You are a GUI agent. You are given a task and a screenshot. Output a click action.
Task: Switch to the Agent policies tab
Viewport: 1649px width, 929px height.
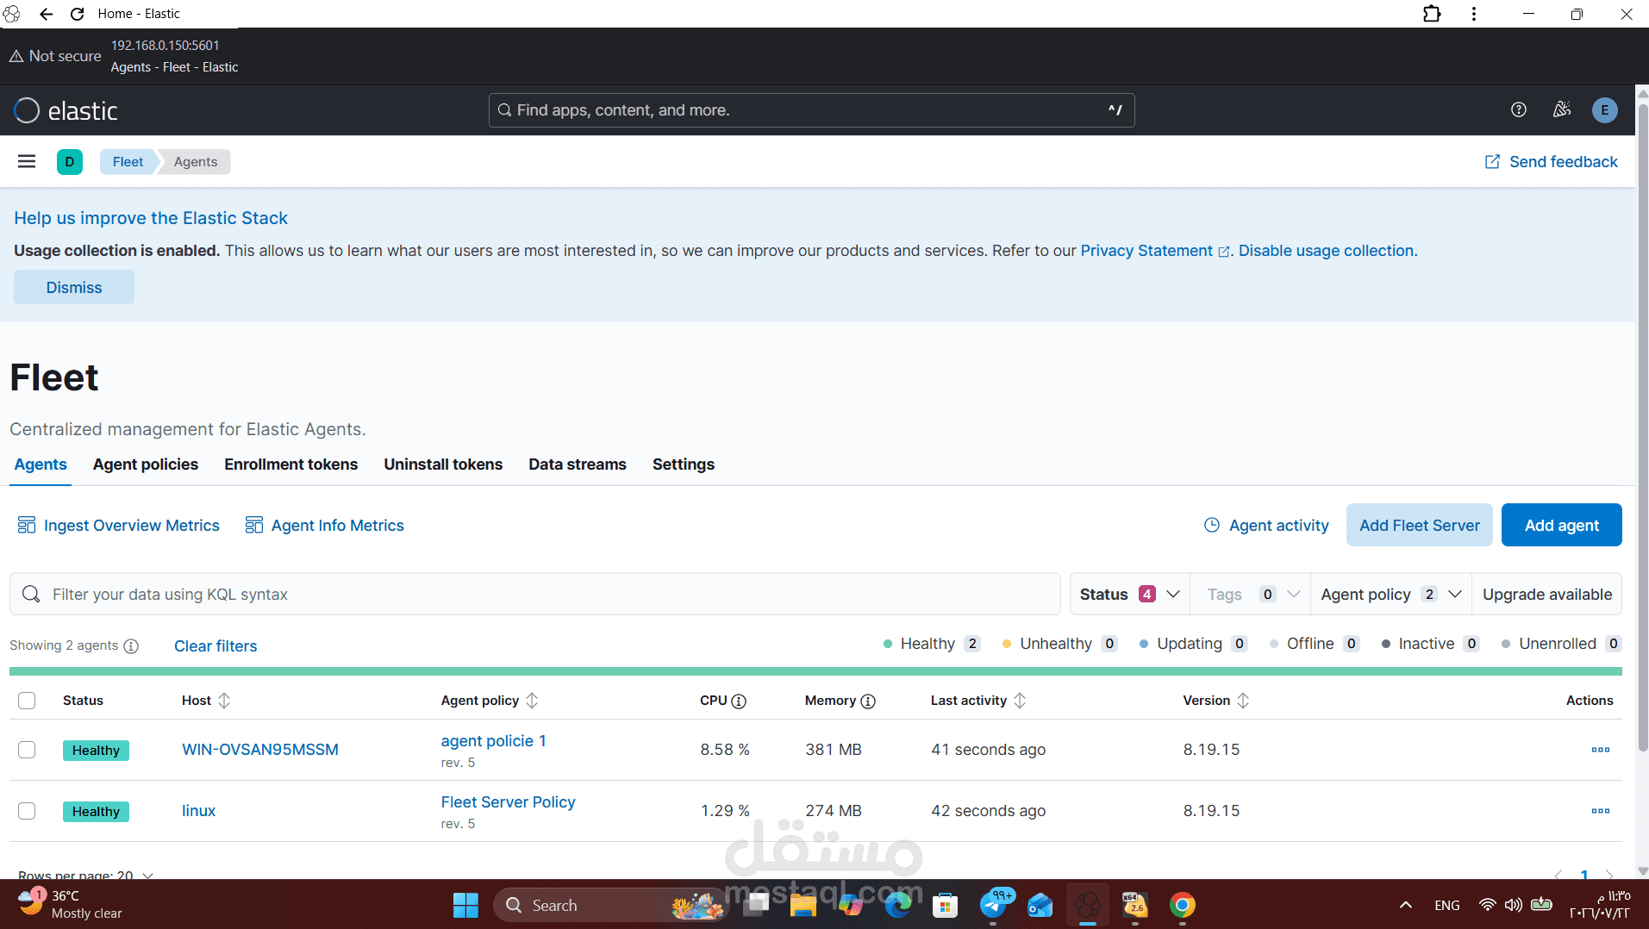click(x=146, y=464)
